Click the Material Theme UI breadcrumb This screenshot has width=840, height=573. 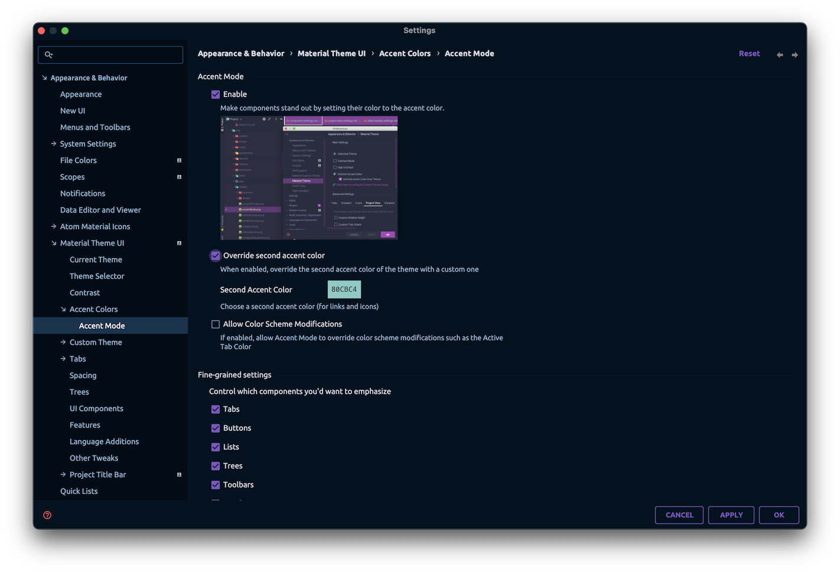(331, 53)
